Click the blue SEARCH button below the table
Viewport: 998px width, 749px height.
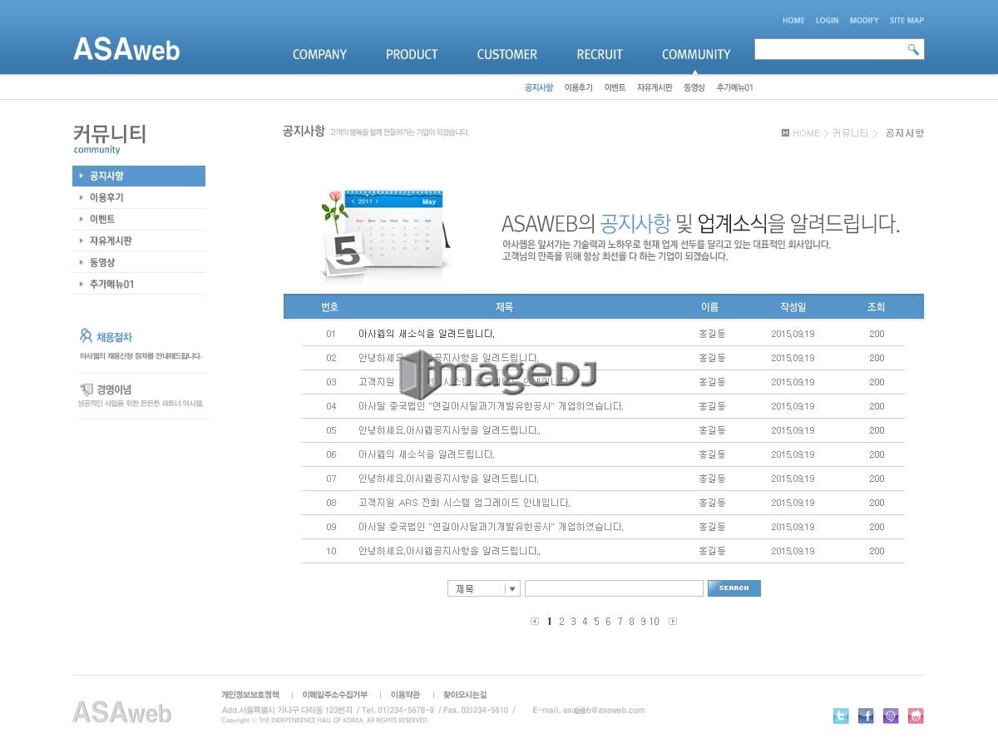tap(734, 588)
